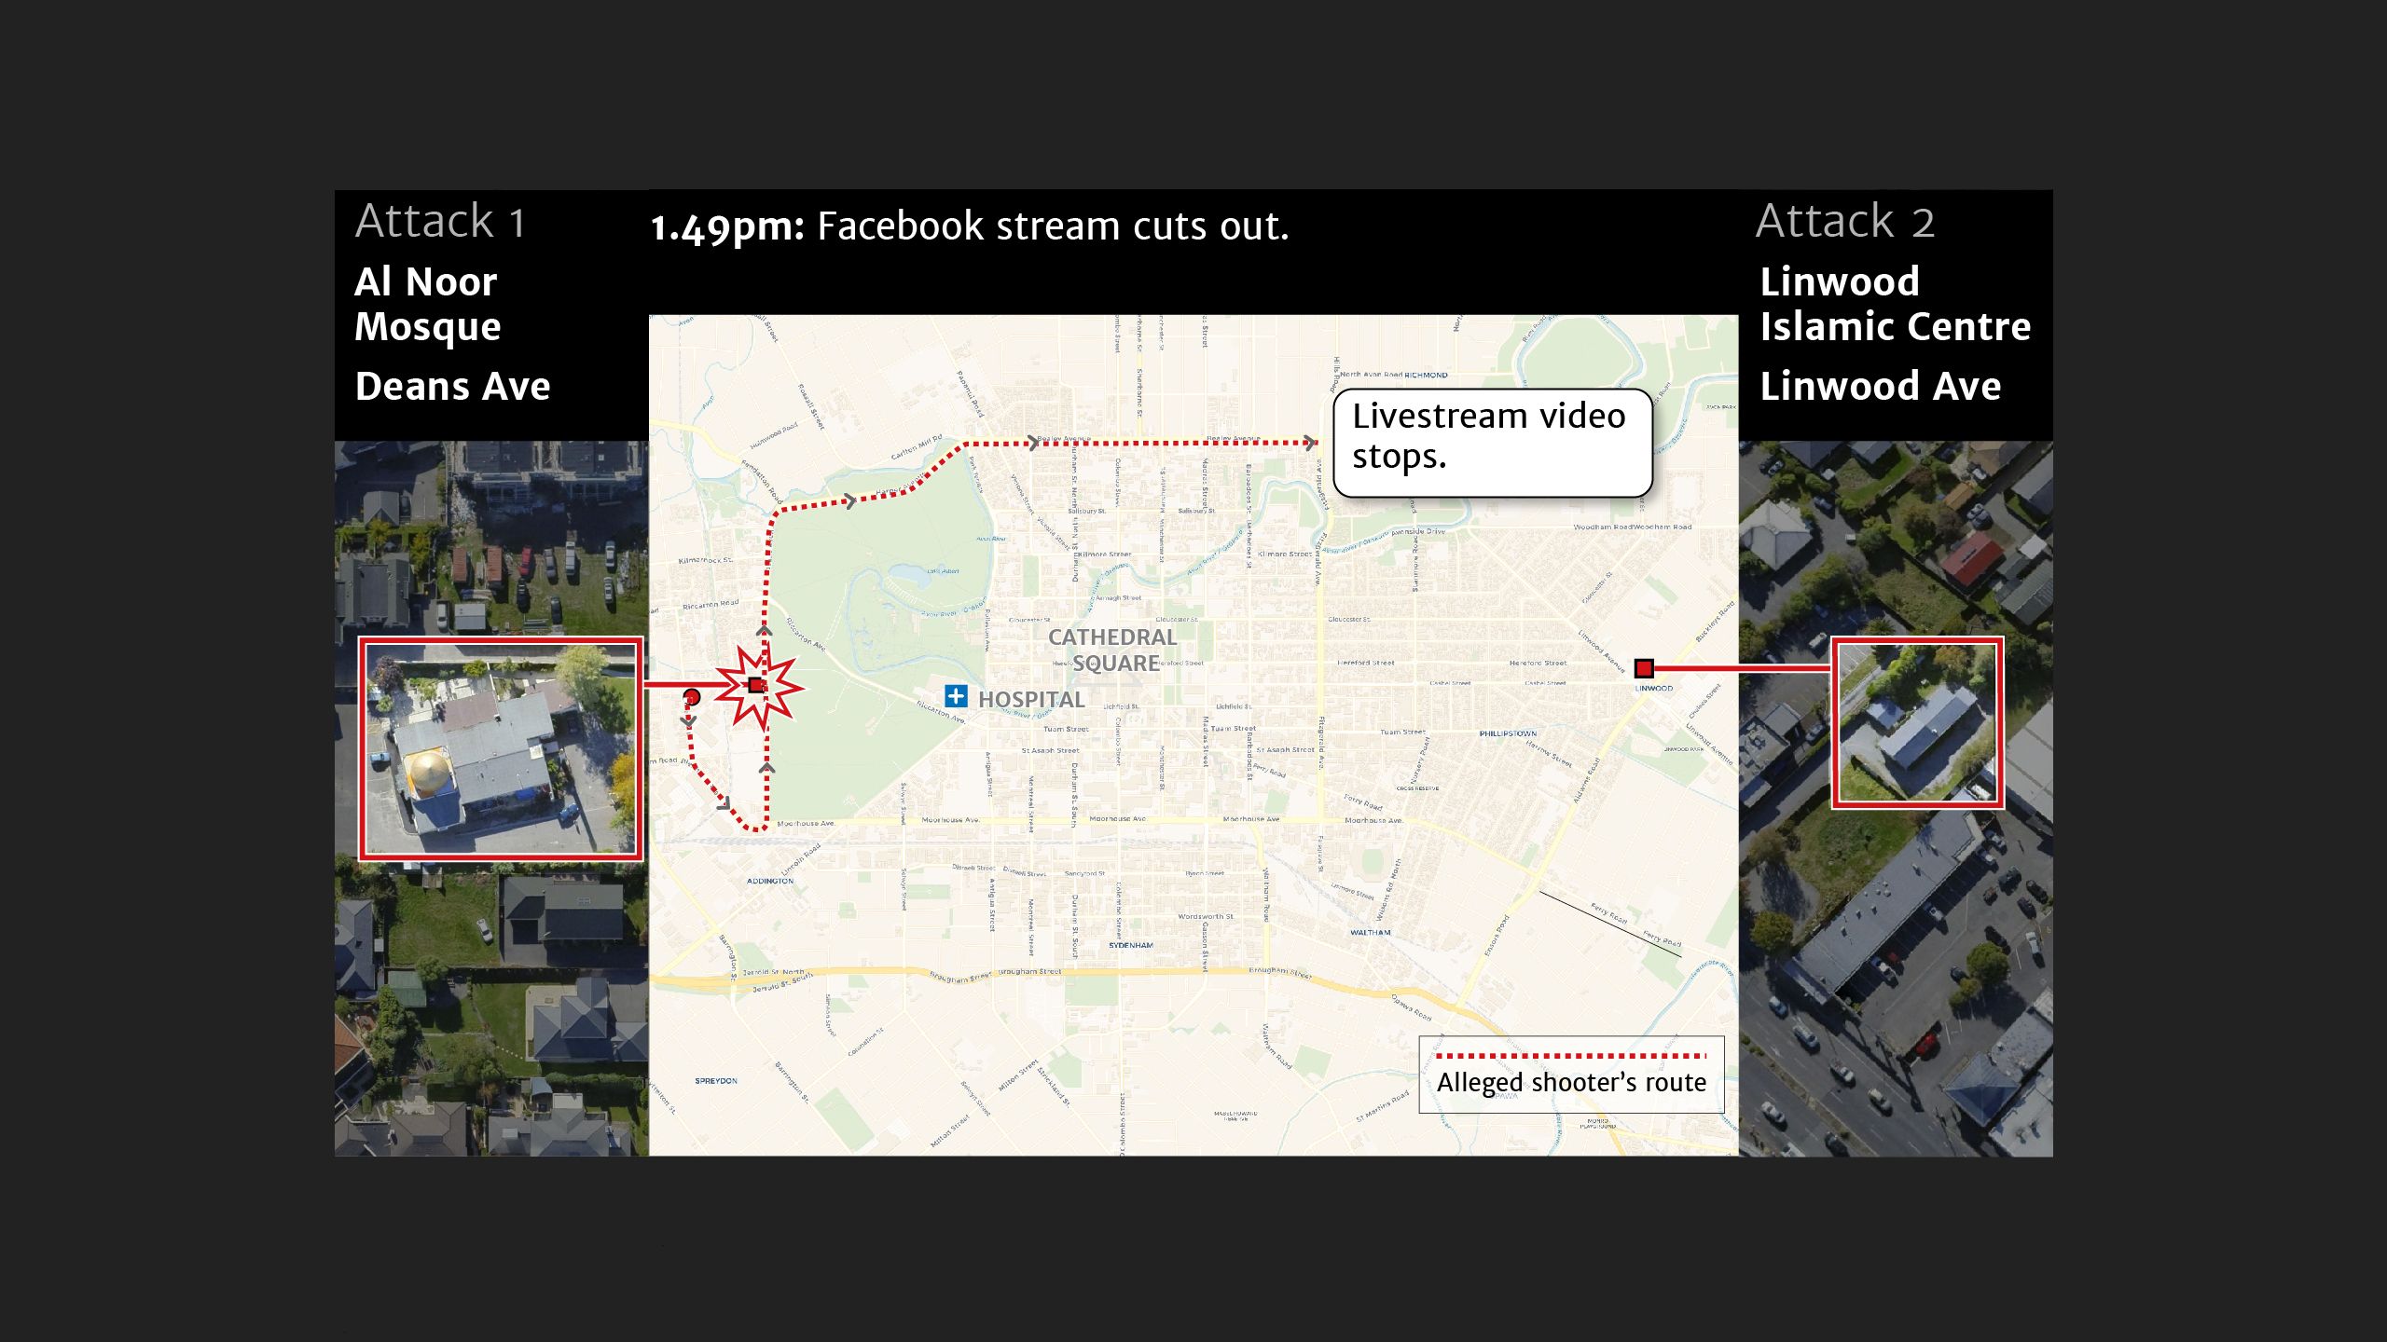
Task: Click the route arrow on Bealey Avenue
Action: click(x=1032, y=443)
